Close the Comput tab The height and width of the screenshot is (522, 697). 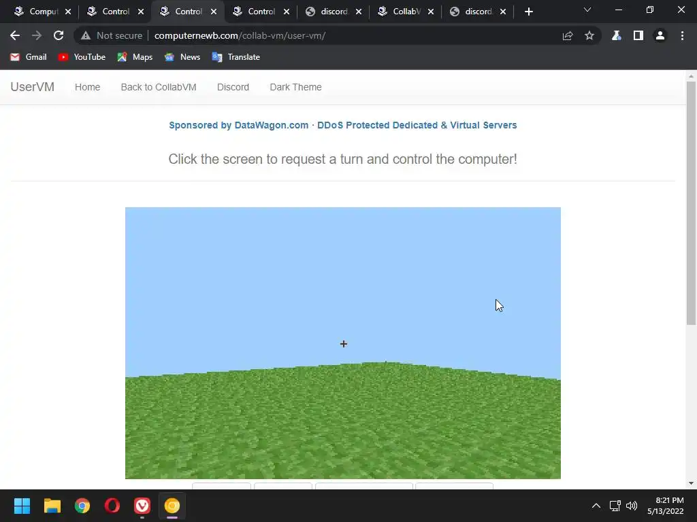68,12
